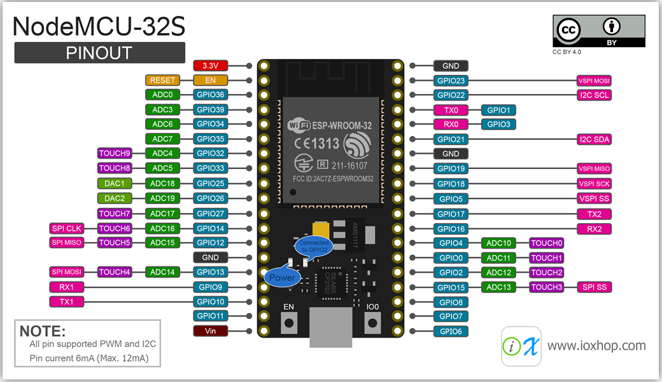Click the dark red Vin label
The image size is (662, 382).
coord(210,331)
